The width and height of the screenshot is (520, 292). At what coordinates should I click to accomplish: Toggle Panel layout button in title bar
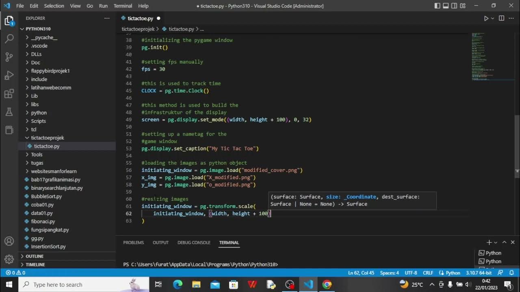tap(446, 6)
